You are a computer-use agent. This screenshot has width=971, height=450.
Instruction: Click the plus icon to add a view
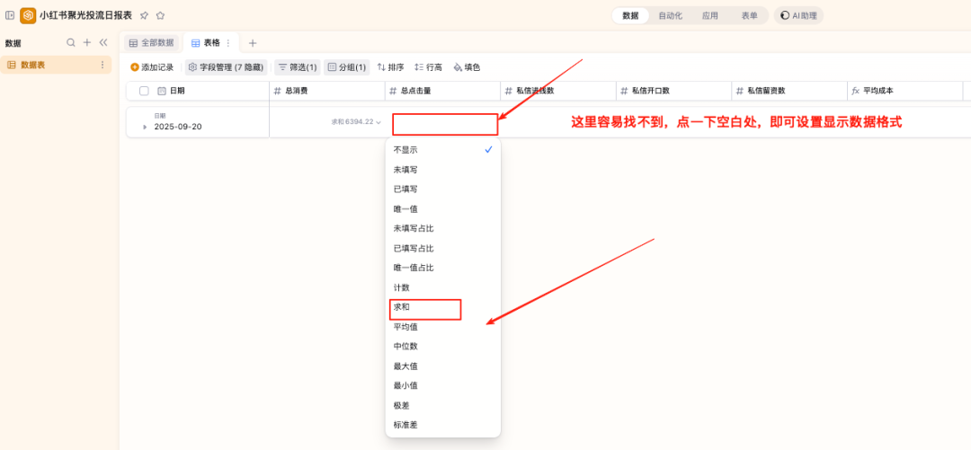[x=253, y=43]
